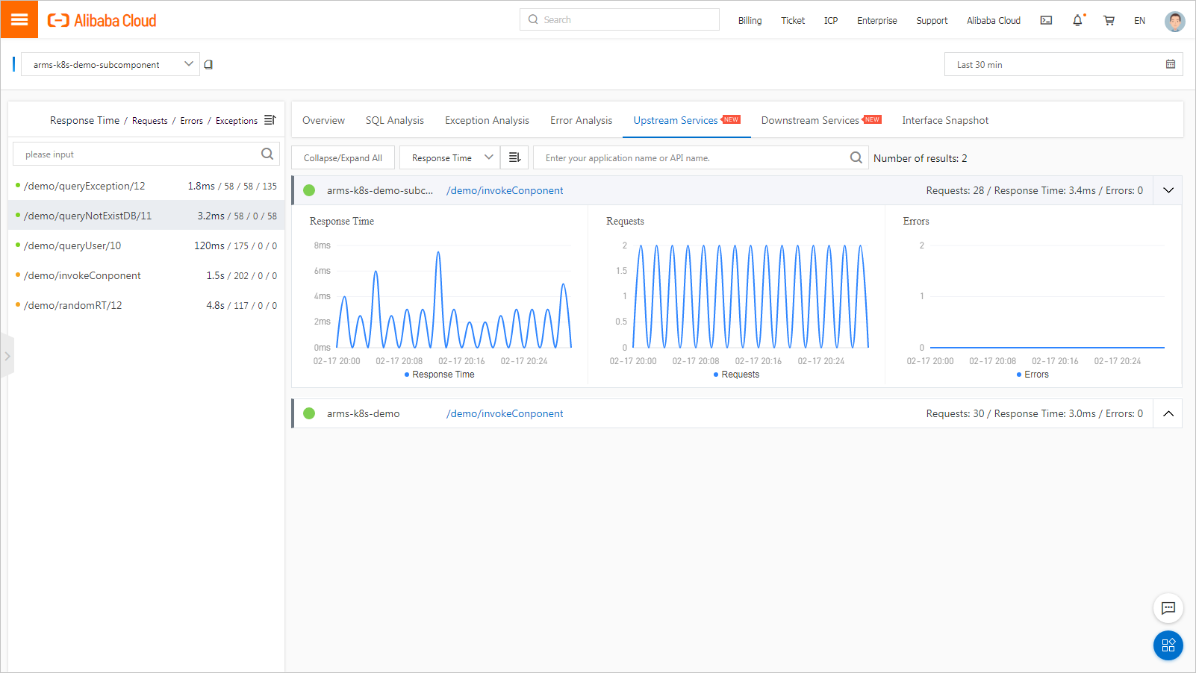This screenshot has width=1196, height=673.
Task: Toggle the Requests chart legend
Action: pyautogui.click(x=736, y=375)
